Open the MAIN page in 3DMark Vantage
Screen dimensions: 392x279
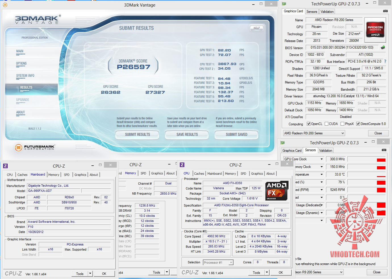tap(20, 51)
